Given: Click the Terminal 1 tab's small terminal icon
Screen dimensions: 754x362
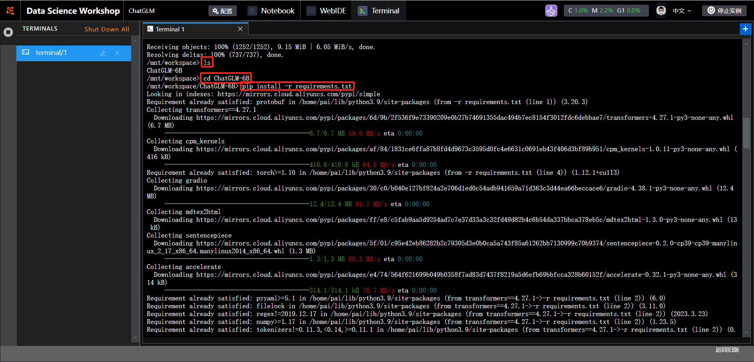Looking at the screenshot, I should (150, 29).
